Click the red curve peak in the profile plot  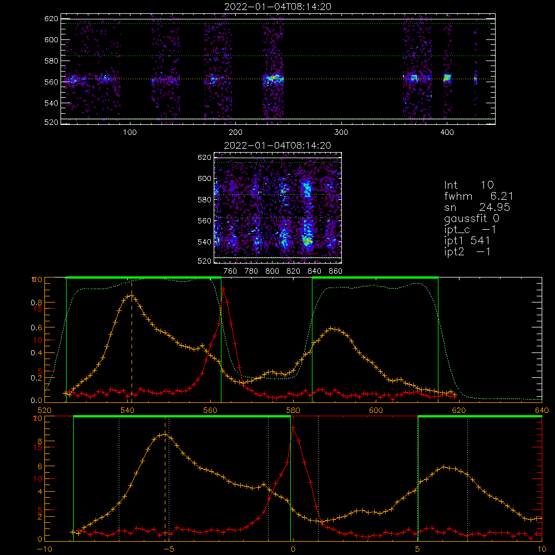[x=223, y=289]
